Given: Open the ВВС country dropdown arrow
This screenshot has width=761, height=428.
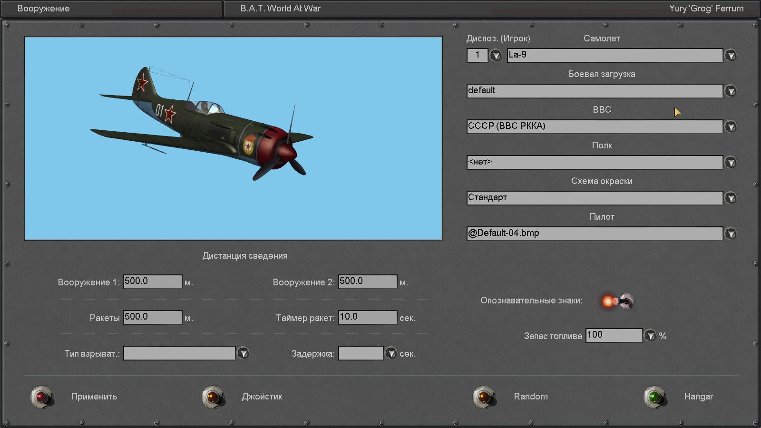Looking at the screenshot, I should 731,126.
